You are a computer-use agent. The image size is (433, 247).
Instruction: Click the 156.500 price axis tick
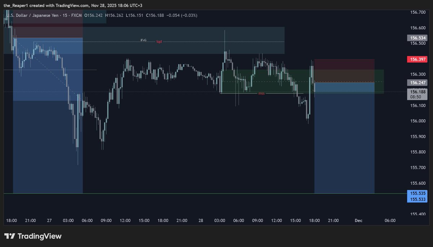click(x=417, y=43)
